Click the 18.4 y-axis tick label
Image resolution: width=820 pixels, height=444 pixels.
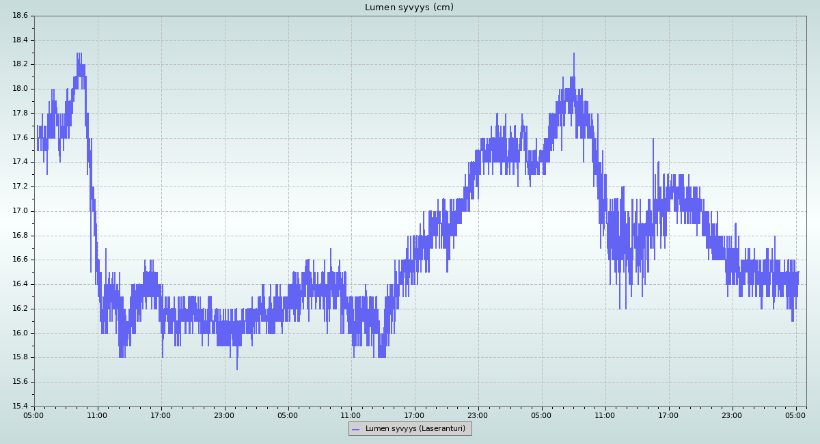(20, 40)
